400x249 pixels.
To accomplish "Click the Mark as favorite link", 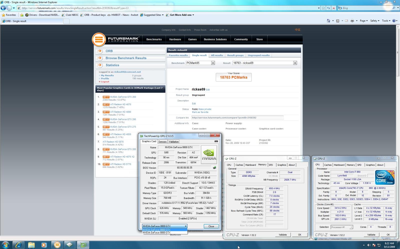I will point(200,112).
